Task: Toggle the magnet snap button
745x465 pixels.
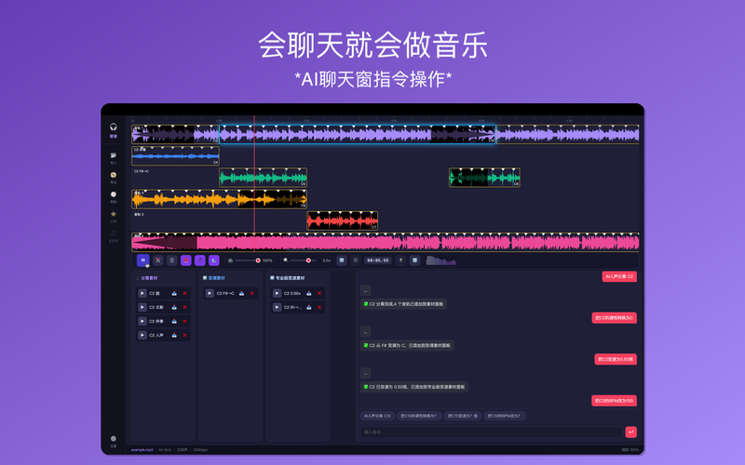Action: [185, 260]
